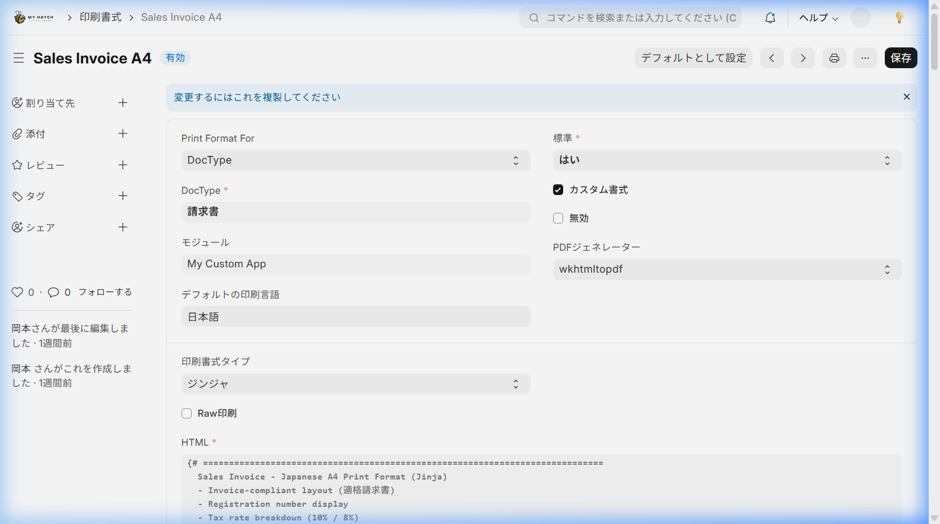The width and height of the screenshot is (940, 524).
Task: Add an attachment with 添付 plus icon
Action: (x=123, y=134)
